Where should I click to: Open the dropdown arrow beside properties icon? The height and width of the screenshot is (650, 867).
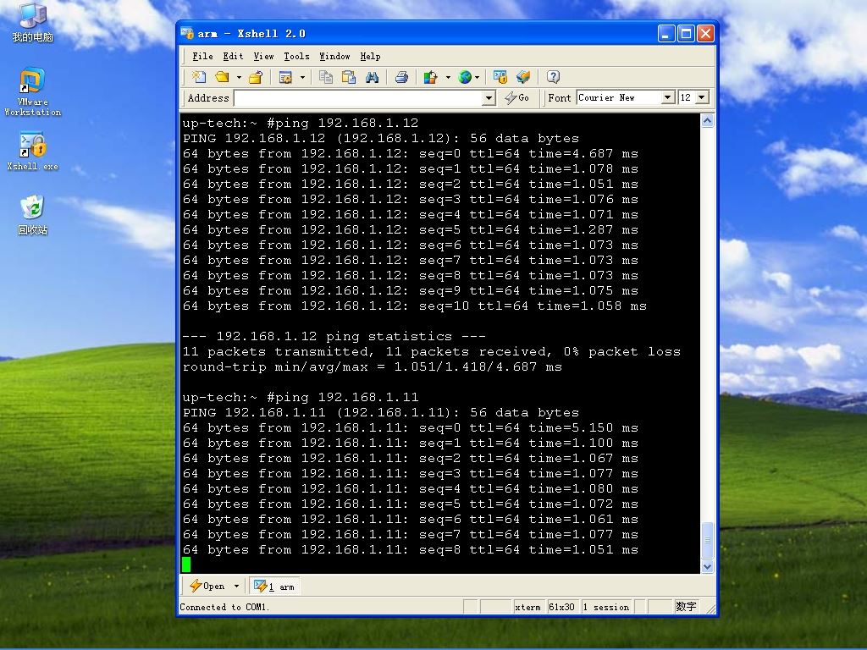point(302,77)
